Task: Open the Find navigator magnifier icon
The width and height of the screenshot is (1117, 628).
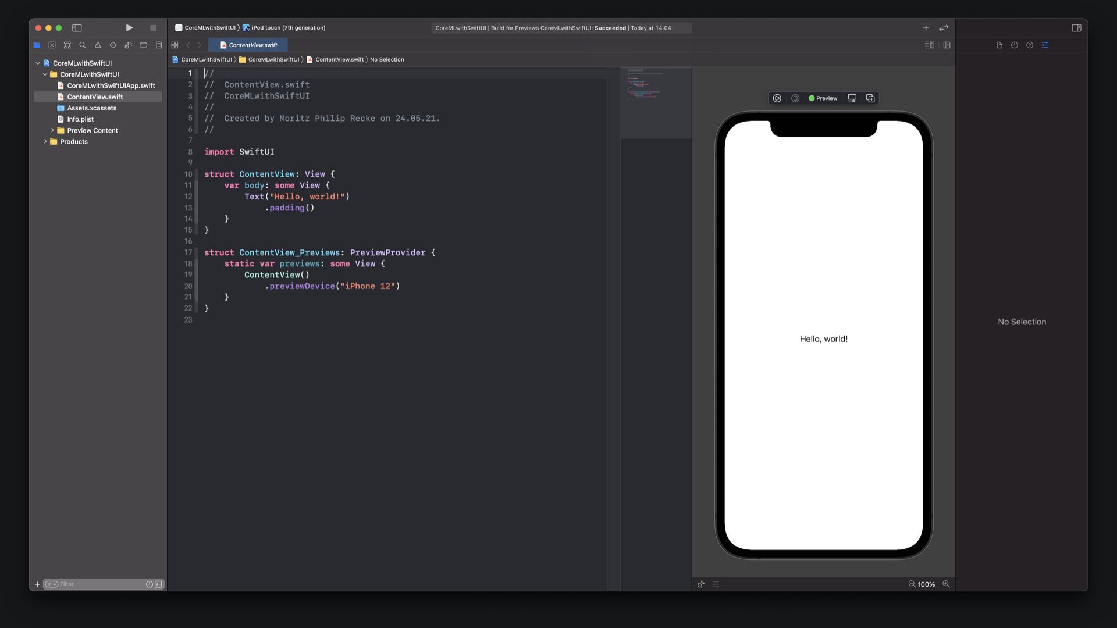Action: tap(83, 45)
